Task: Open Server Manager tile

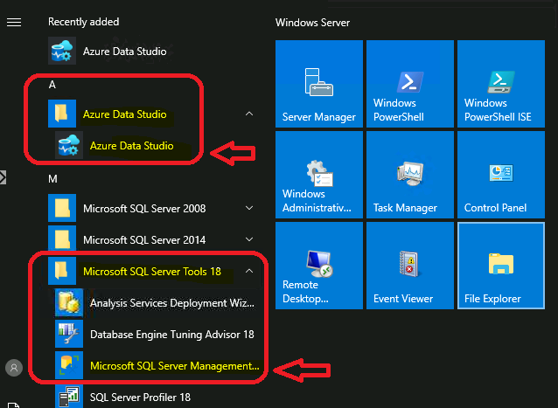Action: coord(319,84)
